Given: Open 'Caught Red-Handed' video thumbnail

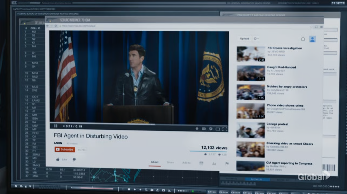Looking at the screenshot, I should [x=251, y=73].
